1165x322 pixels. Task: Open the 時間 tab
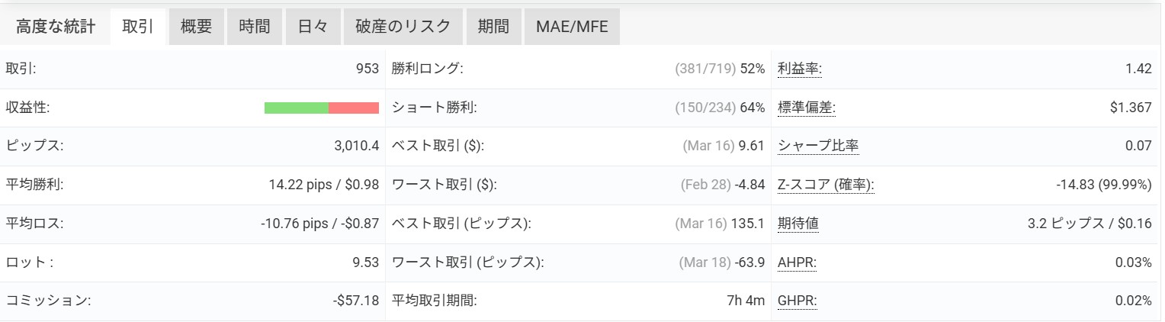coord(254,27)
